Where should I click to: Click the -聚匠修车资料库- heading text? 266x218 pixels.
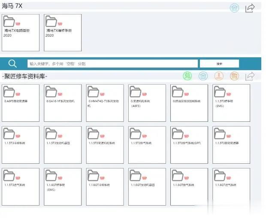[x=24, y=77]
